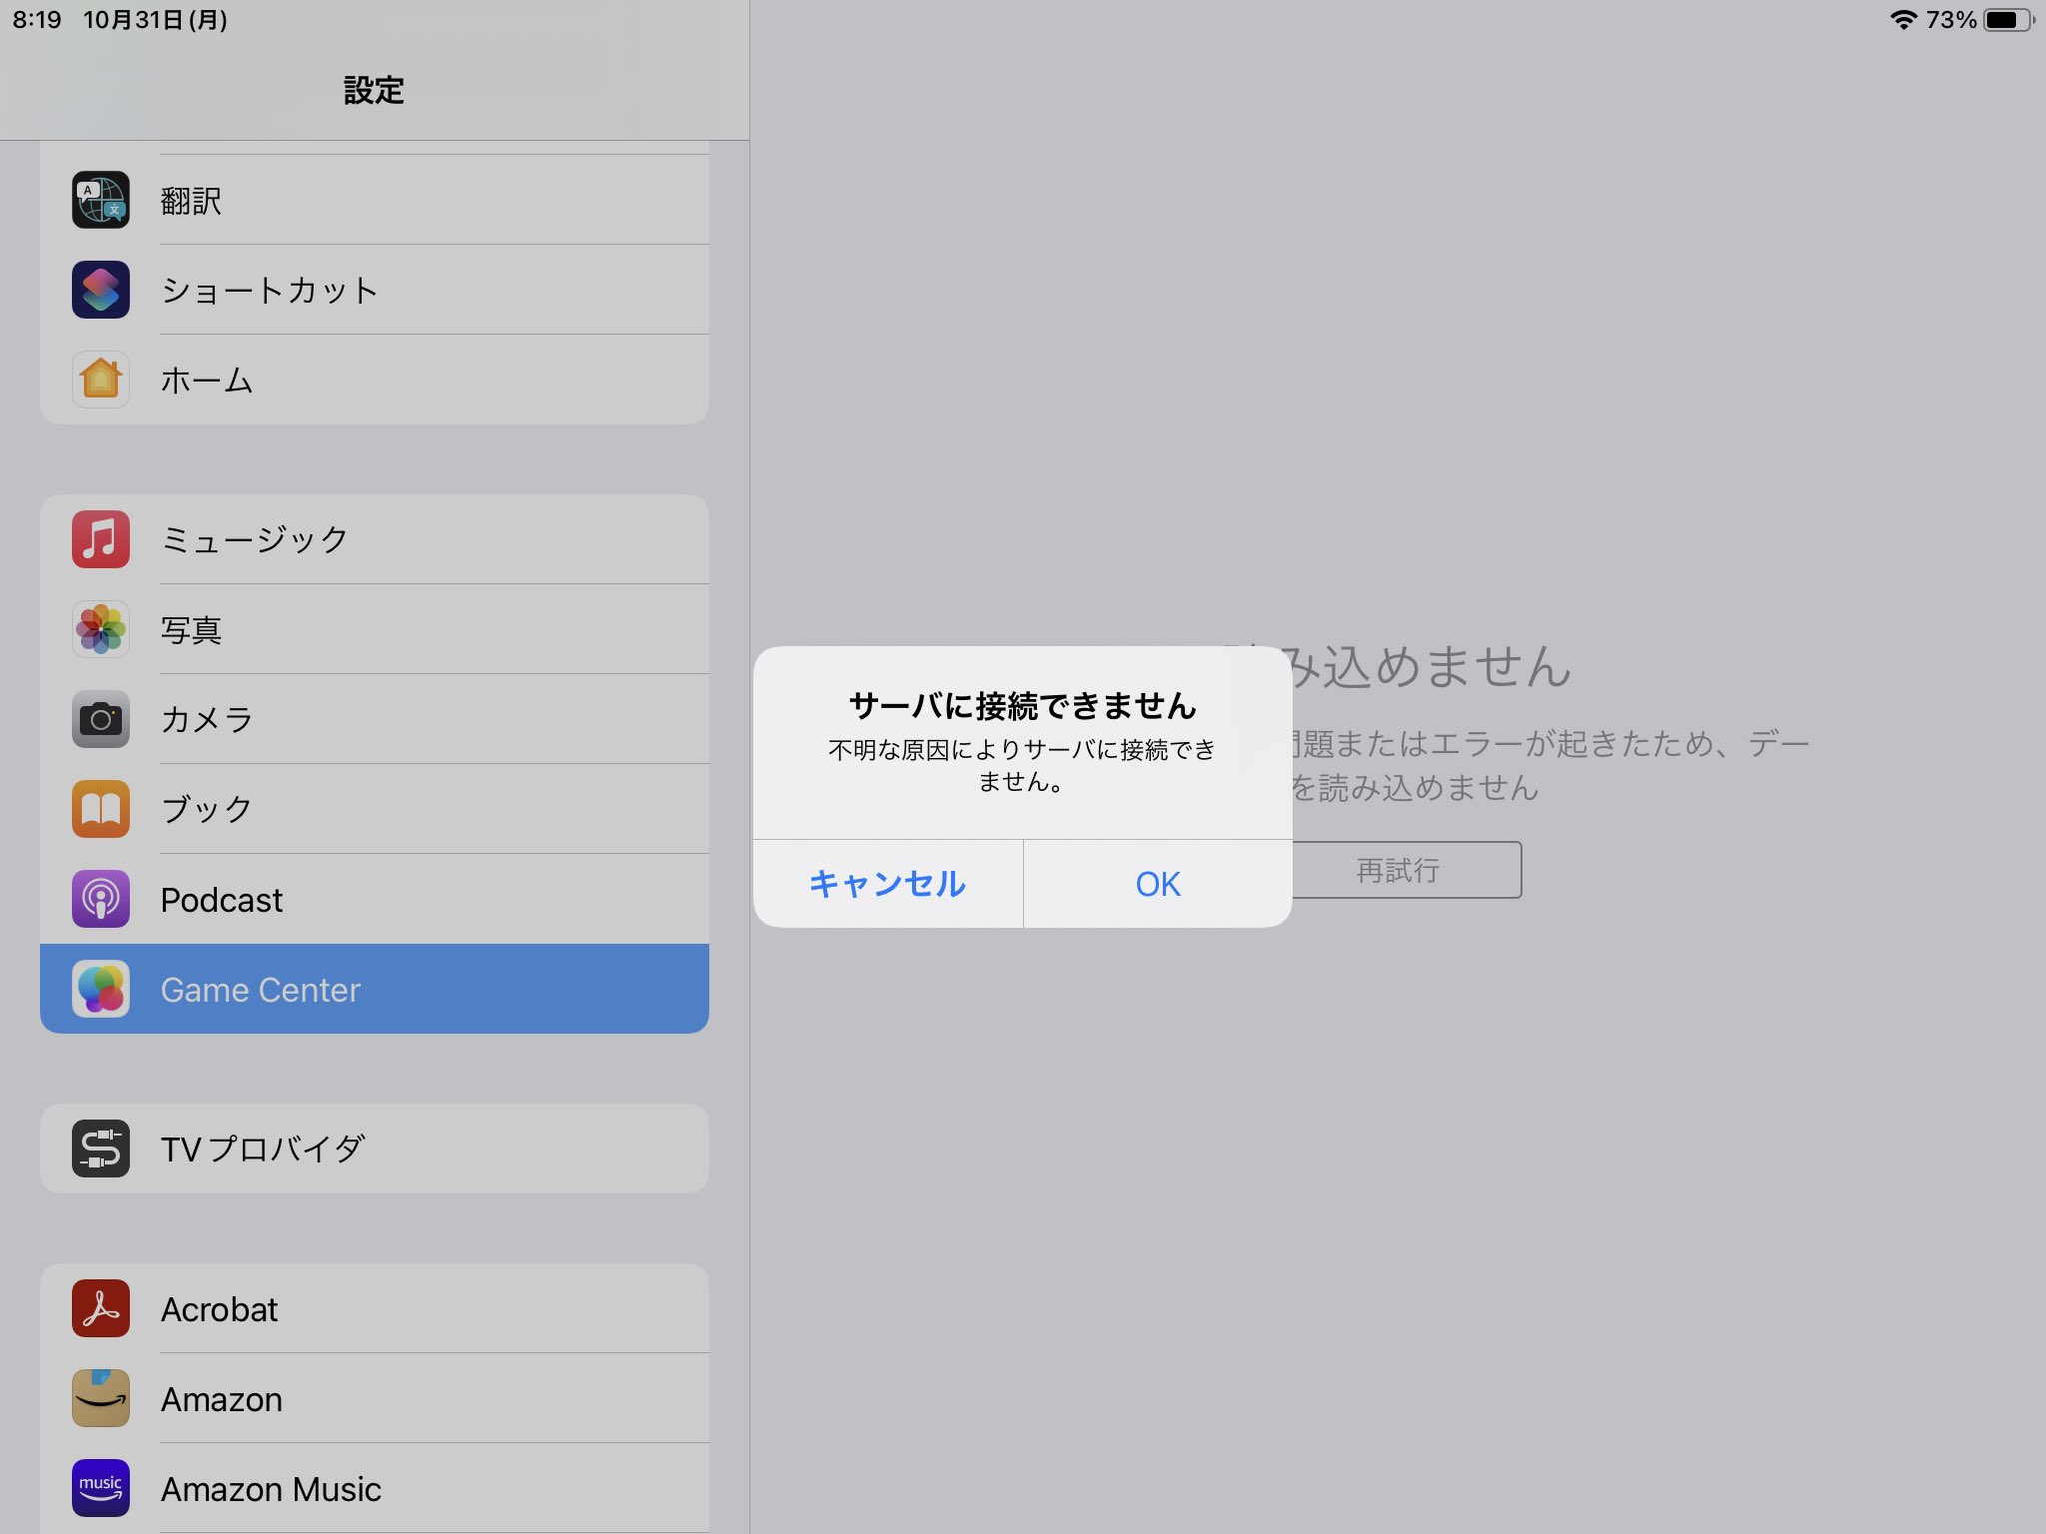The width and height of the screenshot is (2046, 1534).
Task: Open 翻訳 settings row
Action: tap(375, 200)
